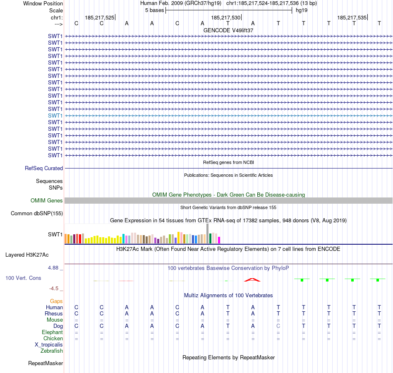The height and width of the screenshot is (373, 393).
Task: Click the Sequences track label
Action: [x=49, y=181]
